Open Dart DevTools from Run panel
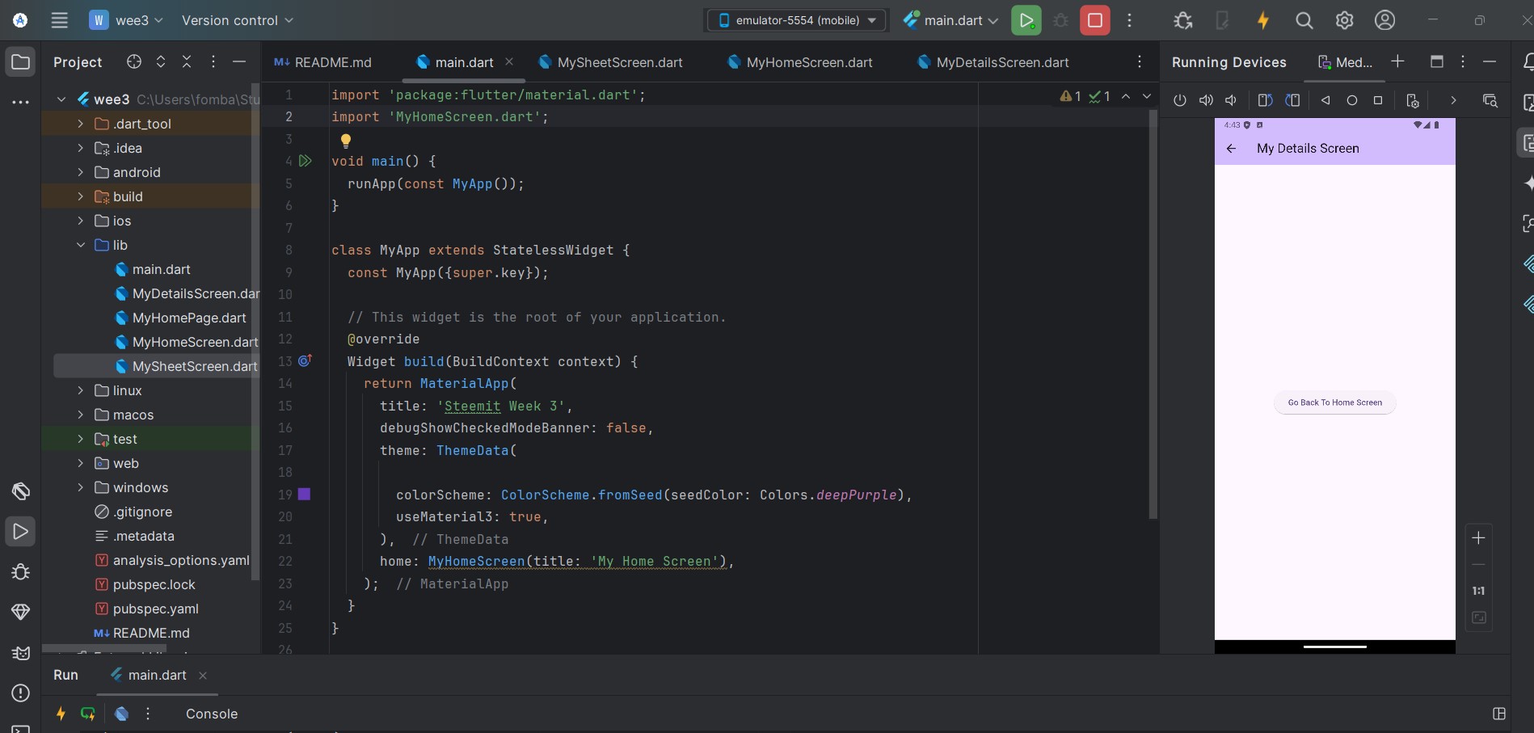 pyautogui.click(x=121, y=714)
